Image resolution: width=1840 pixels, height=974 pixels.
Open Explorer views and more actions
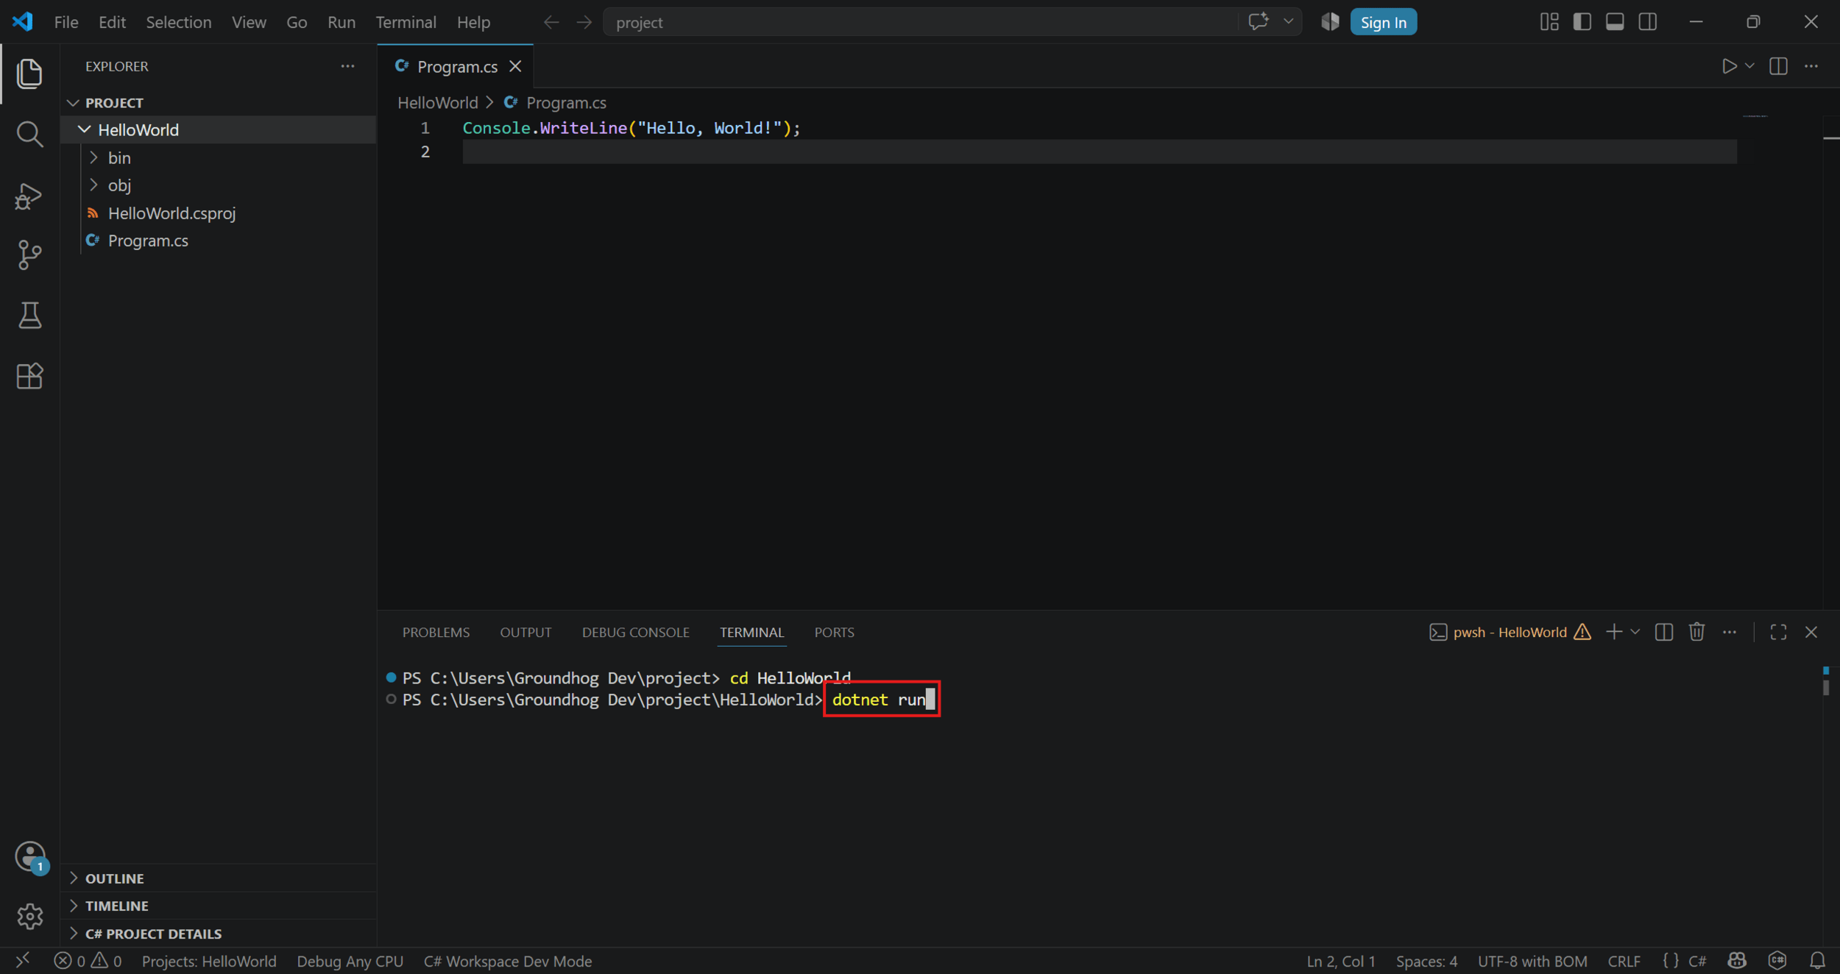pyautogui.click(x=347, y=66)
